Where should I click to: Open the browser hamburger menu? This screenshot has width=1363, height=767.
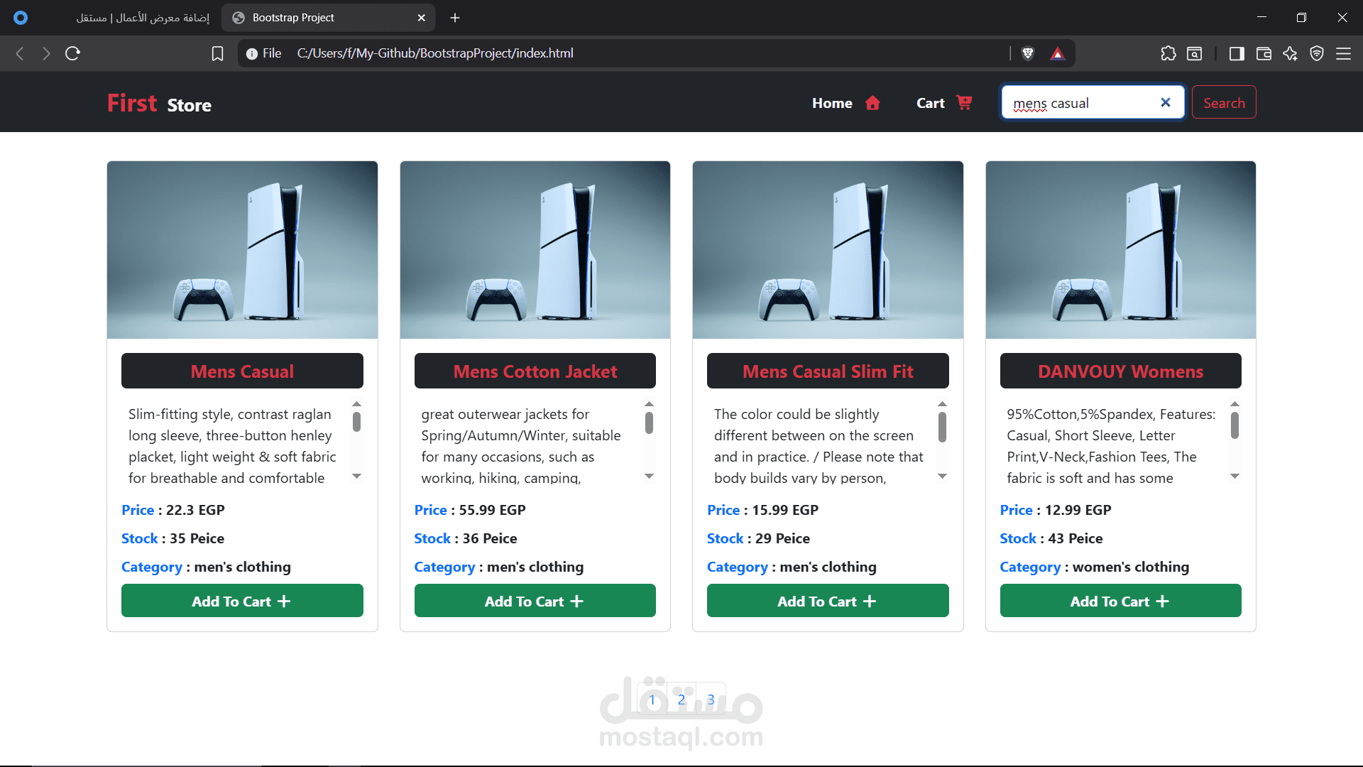[x=1343, y=53]
